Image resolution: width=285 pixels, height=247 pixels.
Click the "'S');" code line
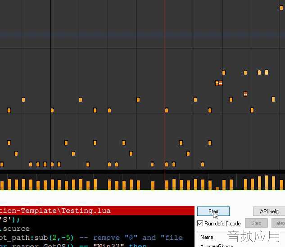(x=10, y=220)
